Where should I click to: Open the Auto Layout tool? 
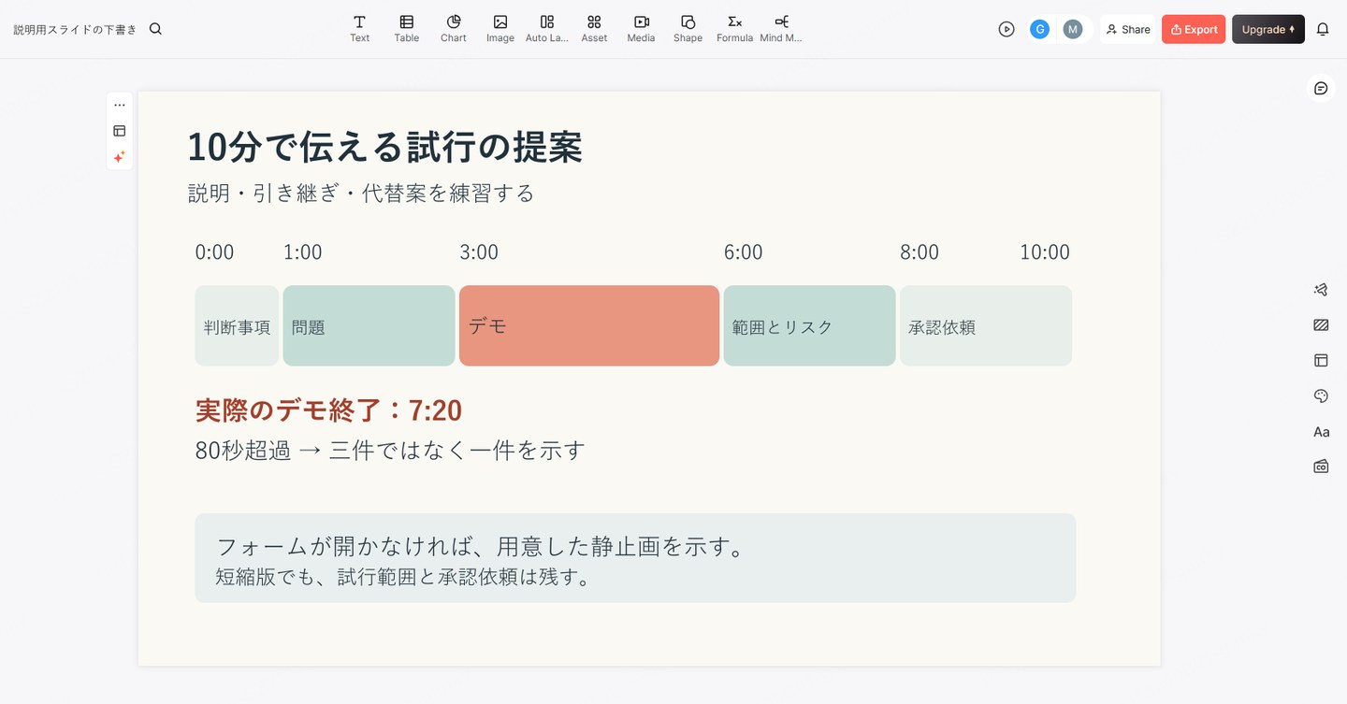click(x=547, y=29)
